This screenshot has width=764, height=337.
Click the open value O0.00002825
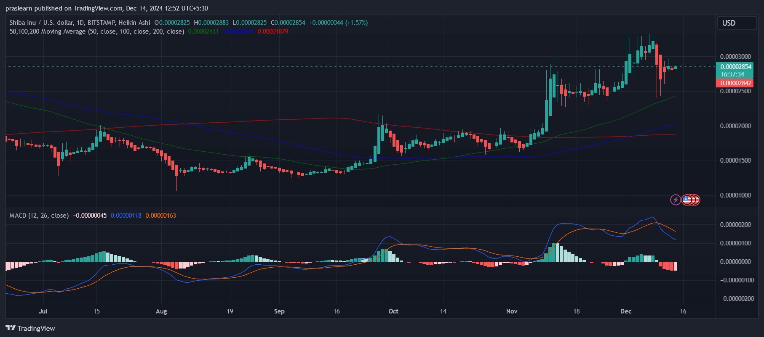click(172, 23)
